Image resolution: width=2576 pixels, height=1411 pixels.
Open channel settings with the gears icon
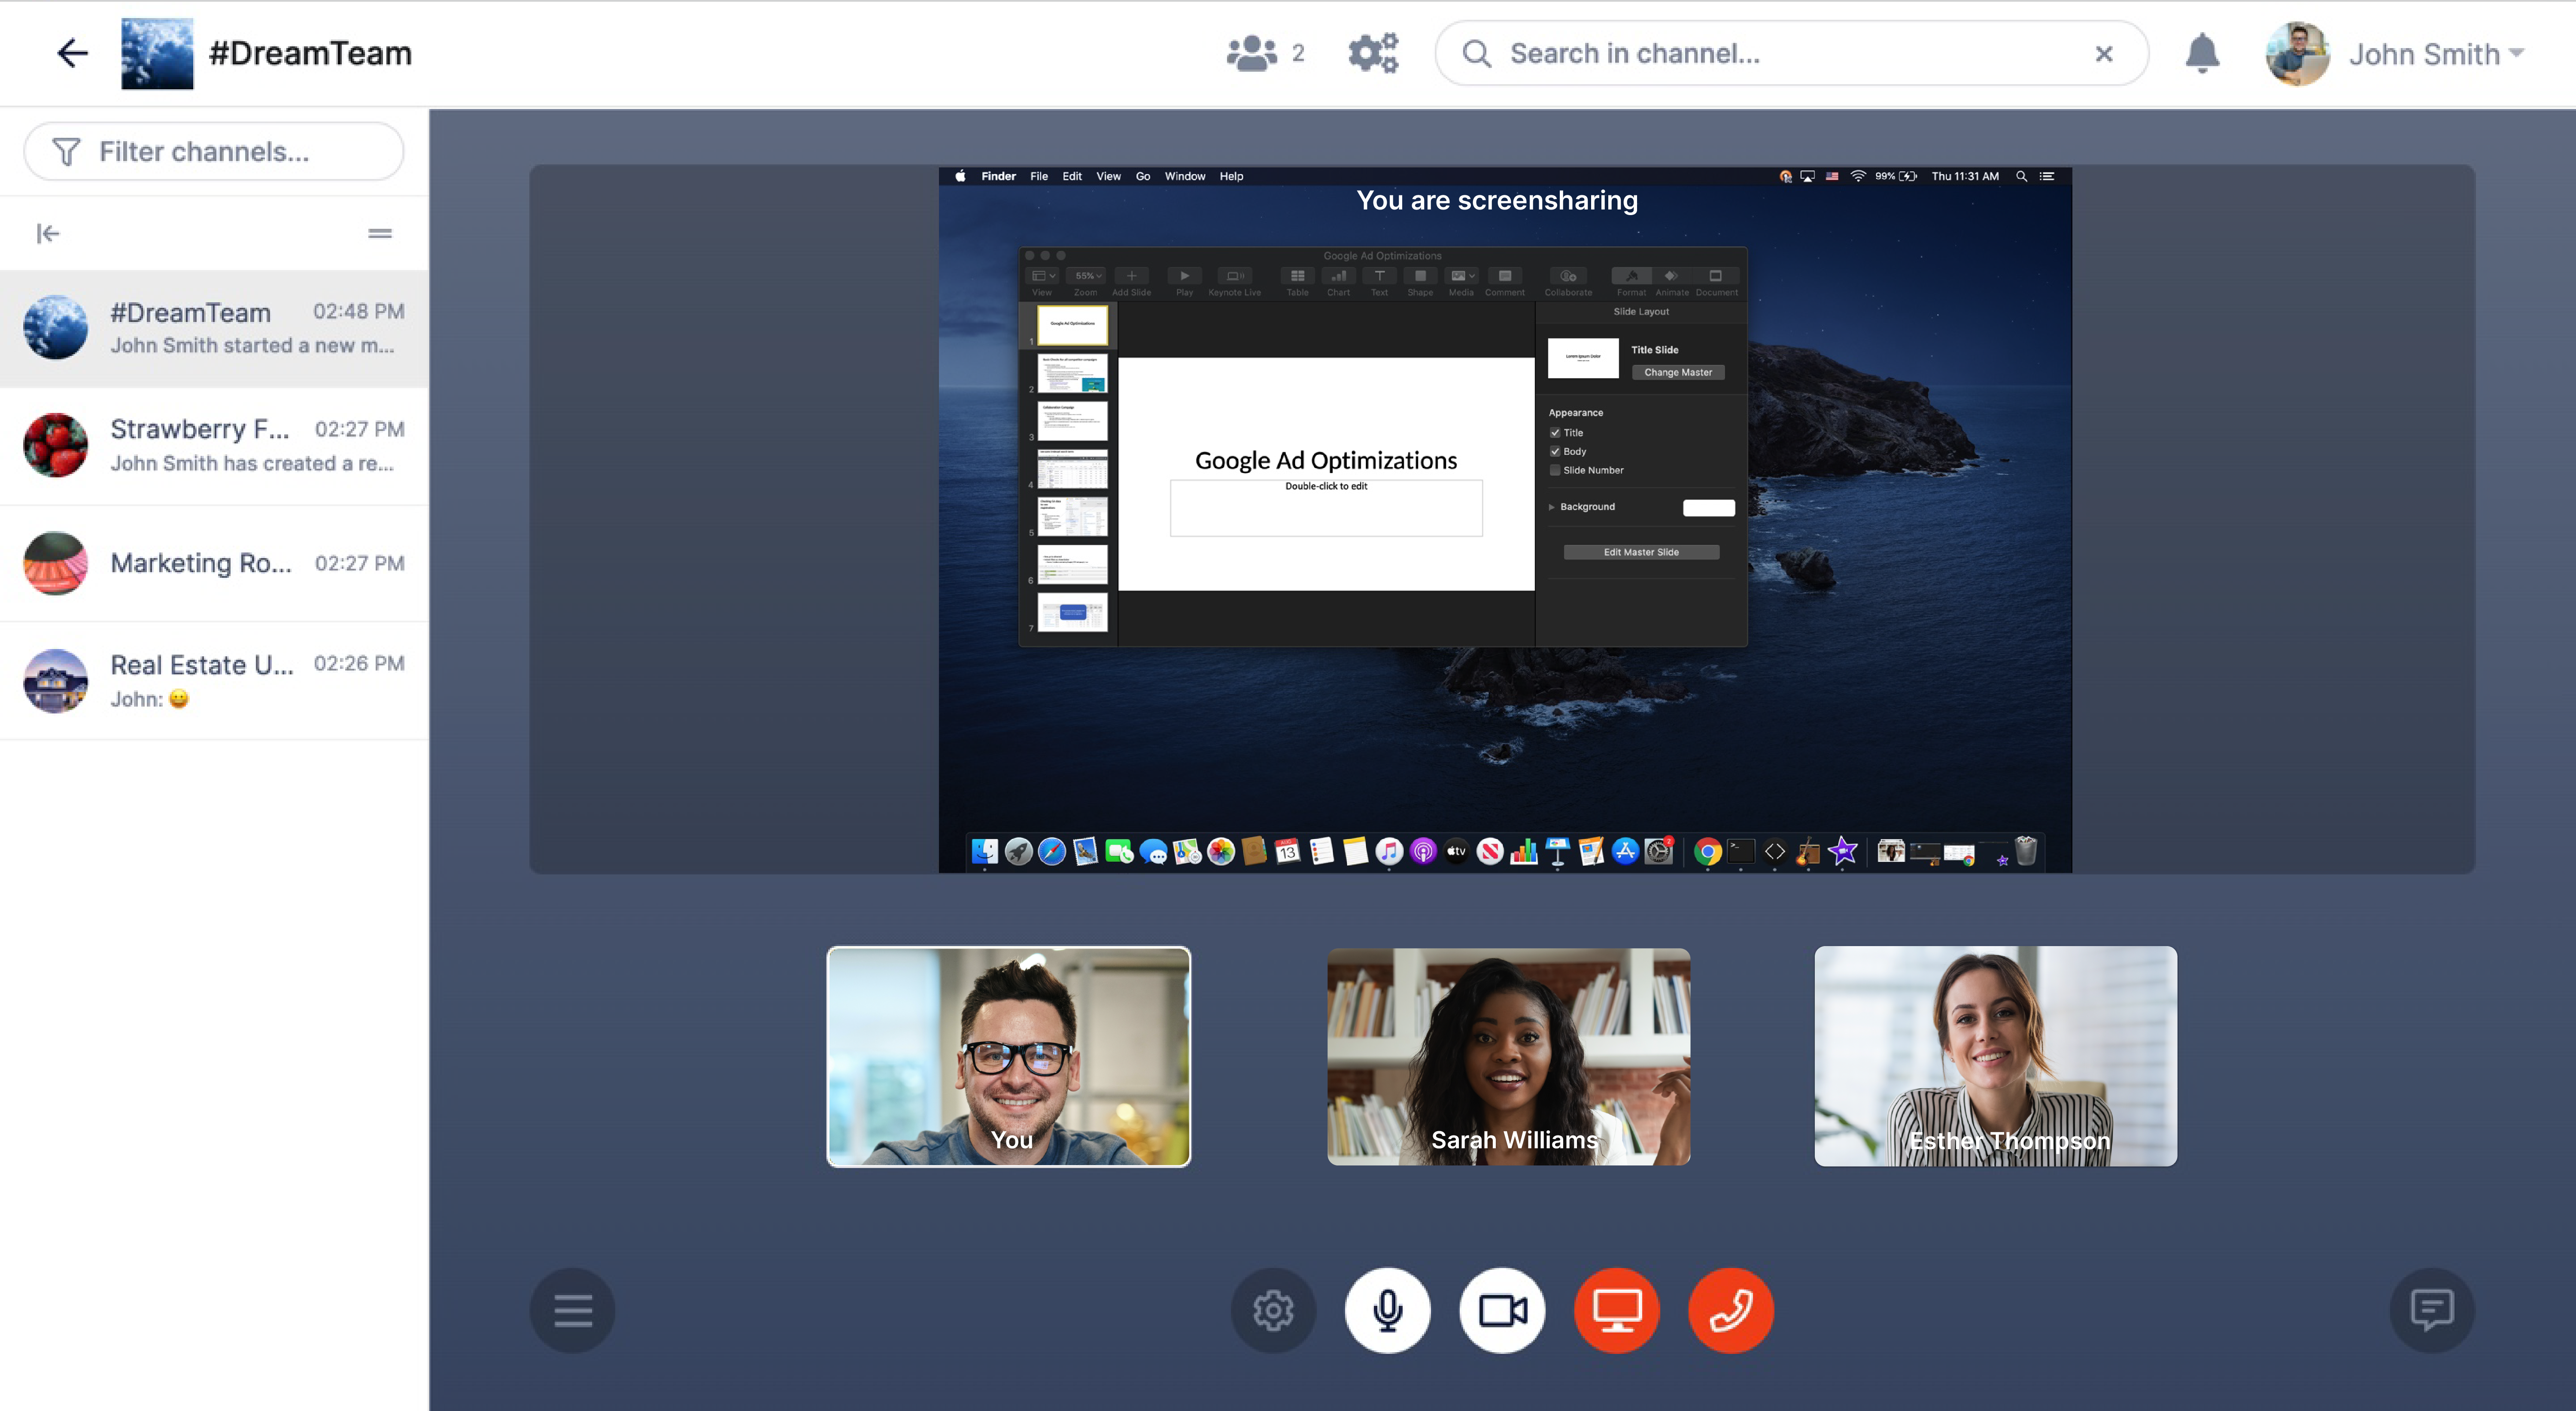(x=1373, y=53)
